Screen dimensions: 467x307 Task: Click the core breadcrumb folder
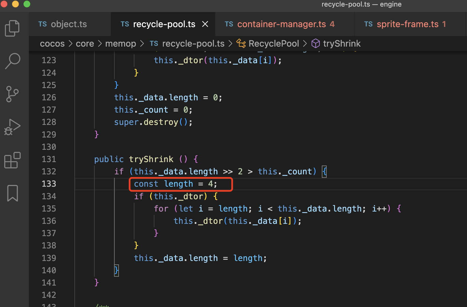pyautogui.click(x=85, y=43)
